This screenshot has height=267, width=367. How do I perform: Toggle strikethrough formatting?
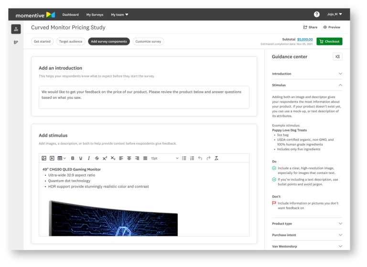tap(97, 159)
